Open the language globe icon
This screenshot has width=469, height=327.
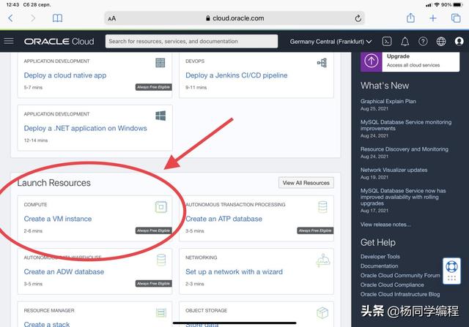(x=440, y=42)
